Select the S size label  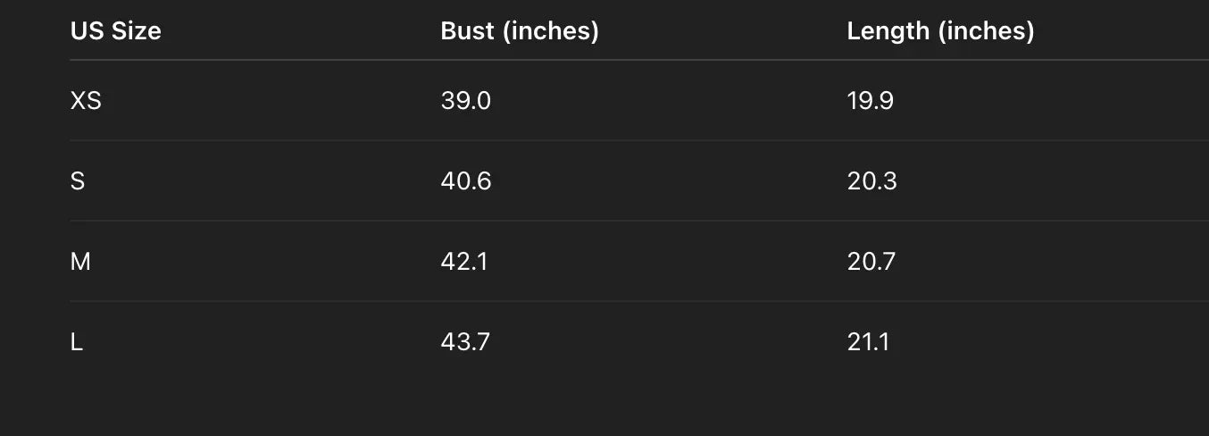point(78,181)
